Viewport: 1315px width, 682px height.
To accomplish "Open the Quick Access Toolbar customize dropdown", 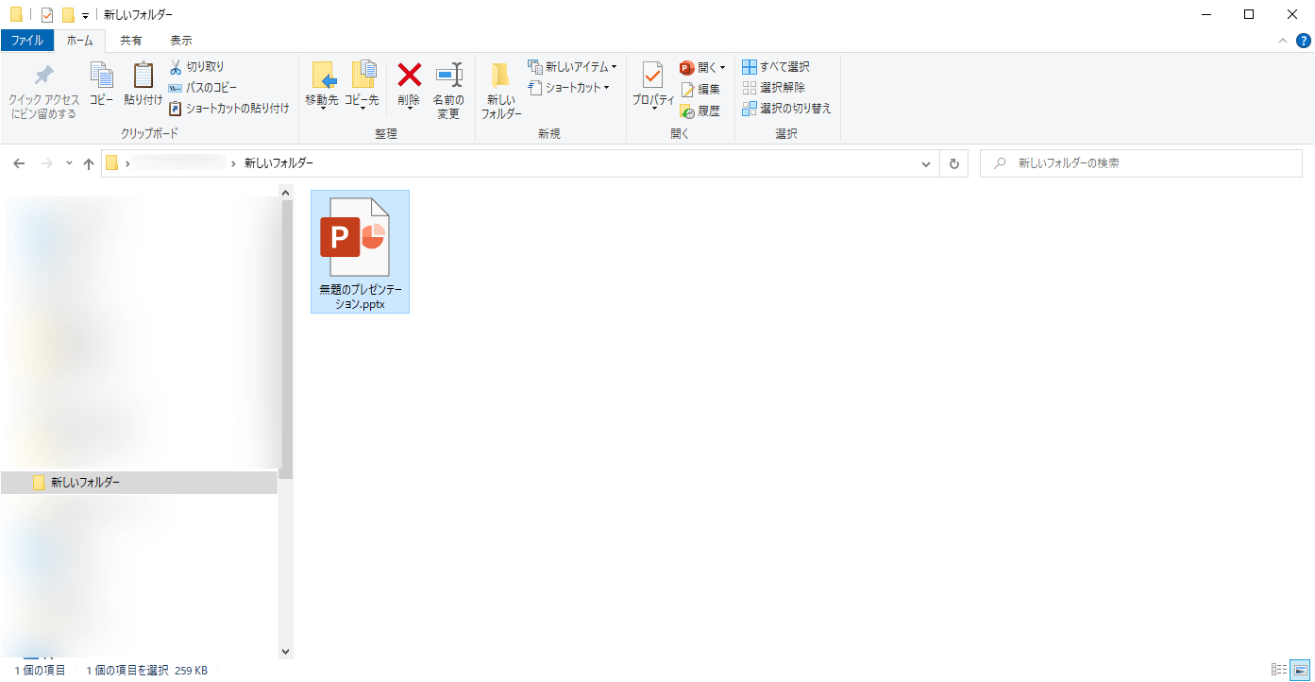I will click(85, 15).
